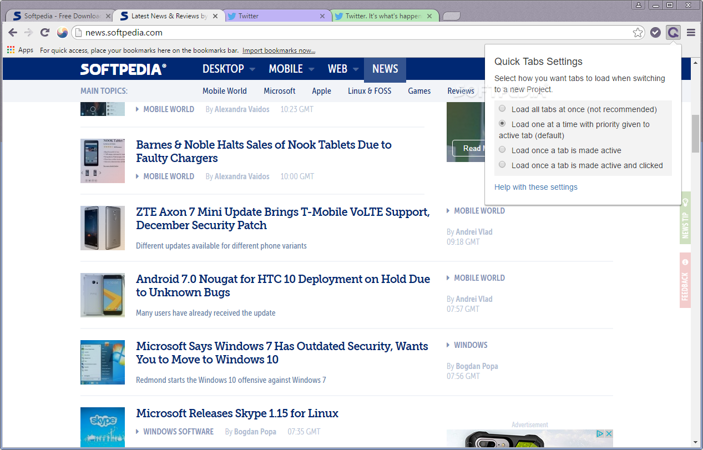703x450 pixels.
Task: Open the Linux & FOSS main topic
Action: click(x=370, y=91)
